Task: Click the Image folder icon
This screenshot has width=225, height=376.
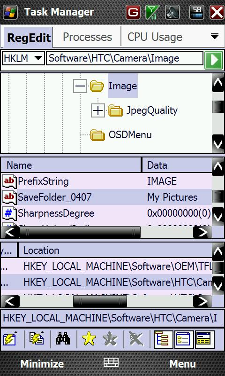Action: coord(97,86)
